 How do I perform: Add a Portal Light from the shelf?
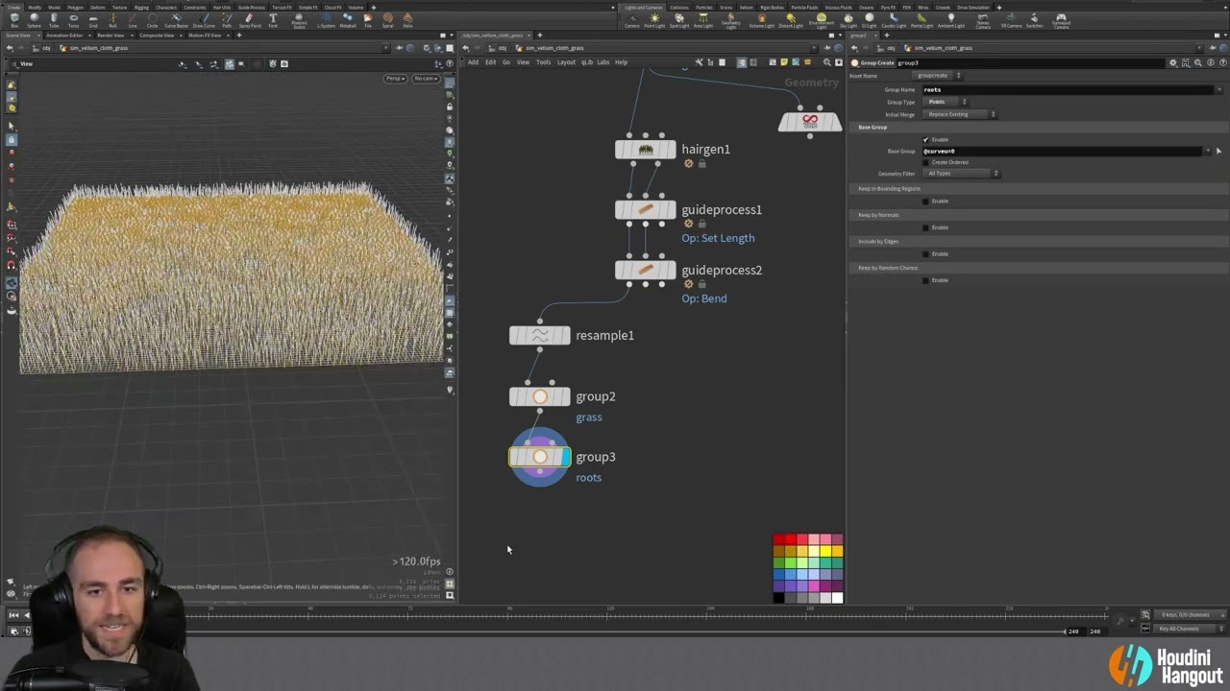pyautogui.click(x=922, y=20)
